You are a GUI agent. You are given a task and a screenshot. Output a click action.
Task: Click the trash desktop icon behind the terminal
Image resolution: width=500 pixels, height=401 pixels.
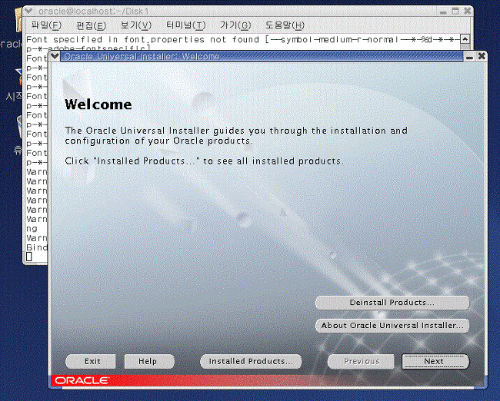[x=19, y=128]
